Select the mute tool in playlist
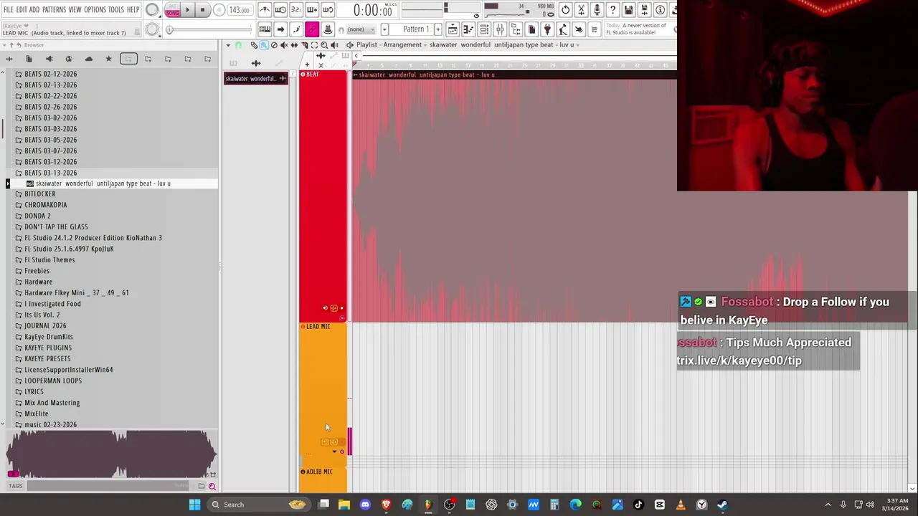The height and width of the screenshot is (516, 918). 284,44
